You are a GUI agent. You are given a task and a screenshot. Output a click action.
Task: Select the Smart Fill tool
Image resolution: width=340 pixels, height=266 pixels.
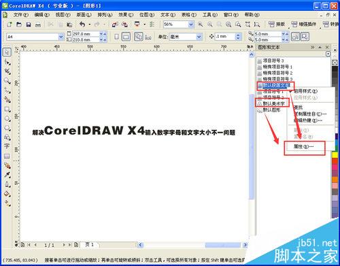click(7, 99)
